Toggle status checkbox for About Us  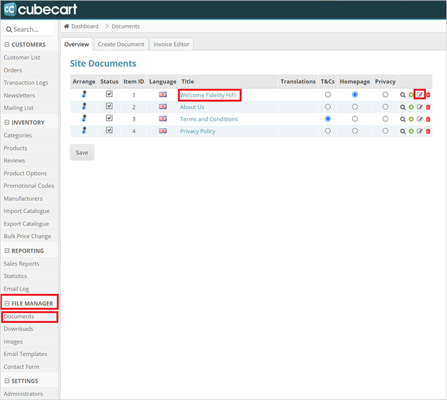pyautogui.click(x=109, y=106)
